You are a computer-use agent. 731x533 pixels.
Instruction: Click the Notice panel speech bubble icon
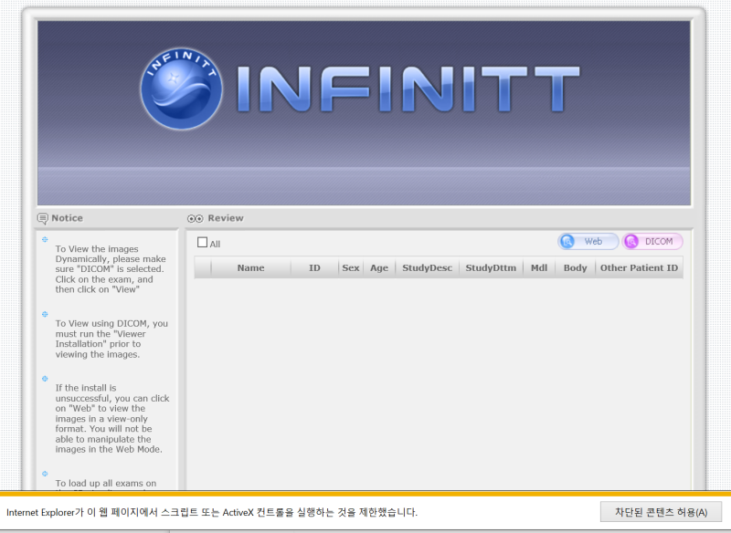(42, 218)
